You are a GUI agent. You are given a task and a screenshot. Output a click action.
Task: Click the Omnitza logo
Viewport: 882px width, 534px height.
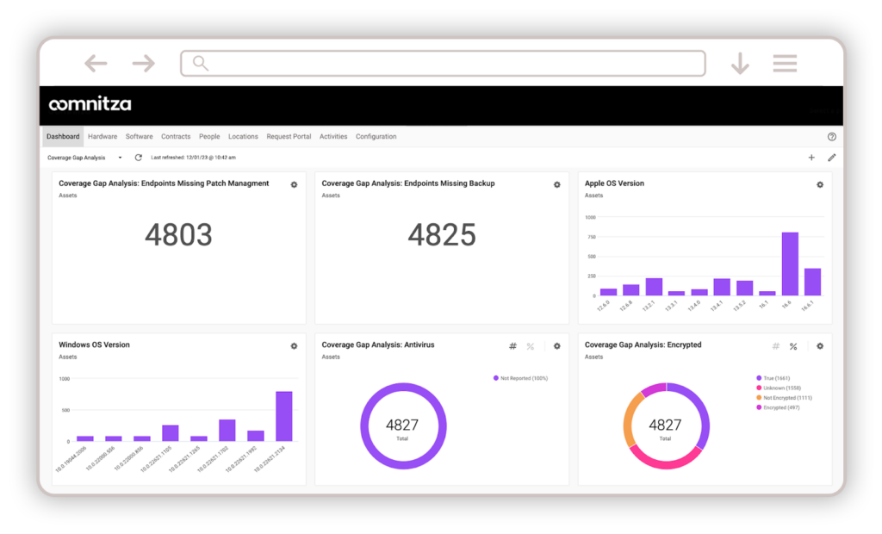point(90,105)
